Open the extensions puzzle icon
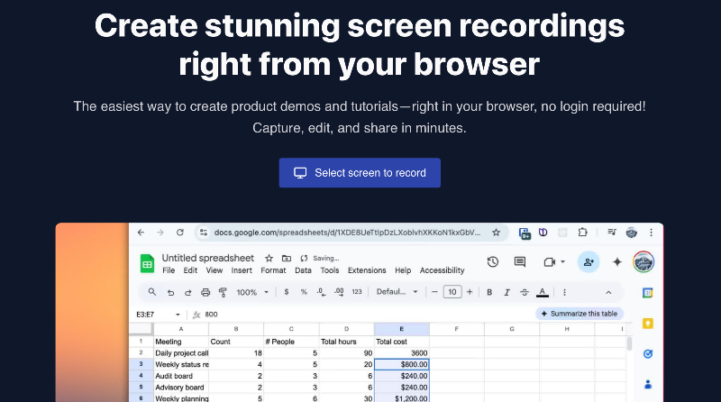The height and width of the screenshot is (402, 721). (582, 233)
